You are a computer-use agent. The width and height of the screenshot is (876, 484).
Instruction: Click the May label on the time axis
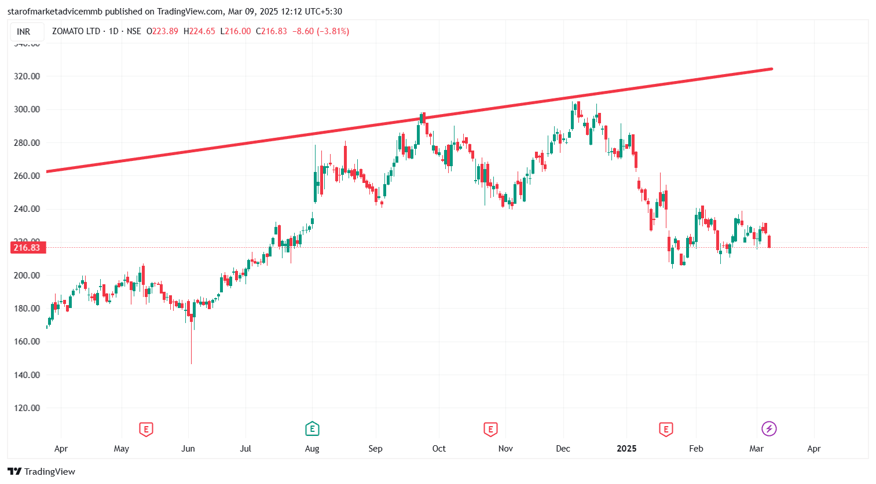pyautogui.click(x=122, y=449)
